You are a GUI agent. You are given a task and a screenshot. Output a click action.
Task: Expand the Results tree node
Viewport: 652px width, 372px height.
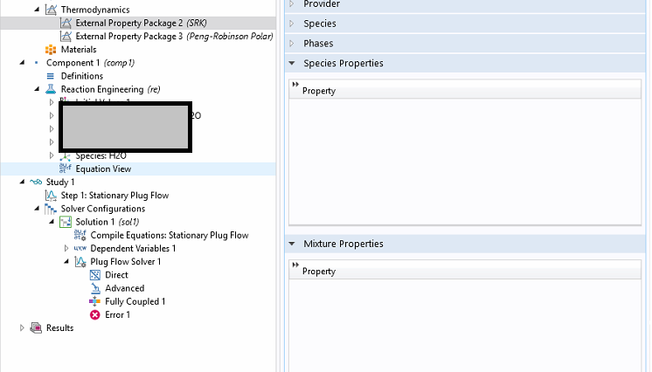pos(23,327)
